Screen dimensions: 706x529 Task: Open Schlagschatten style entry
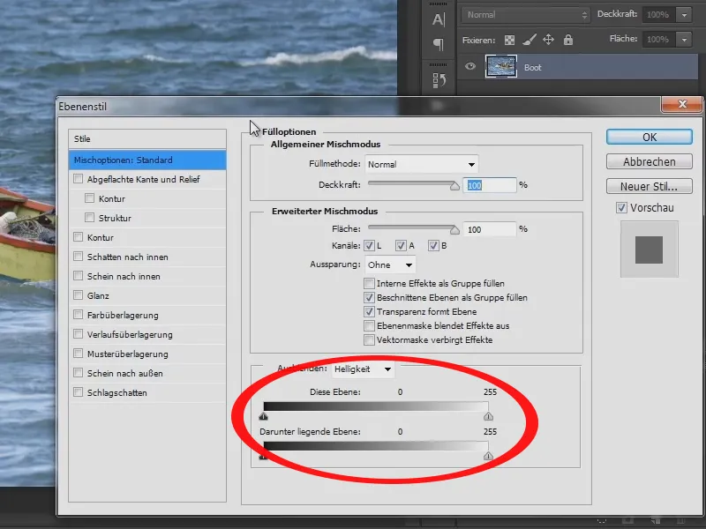147,392
